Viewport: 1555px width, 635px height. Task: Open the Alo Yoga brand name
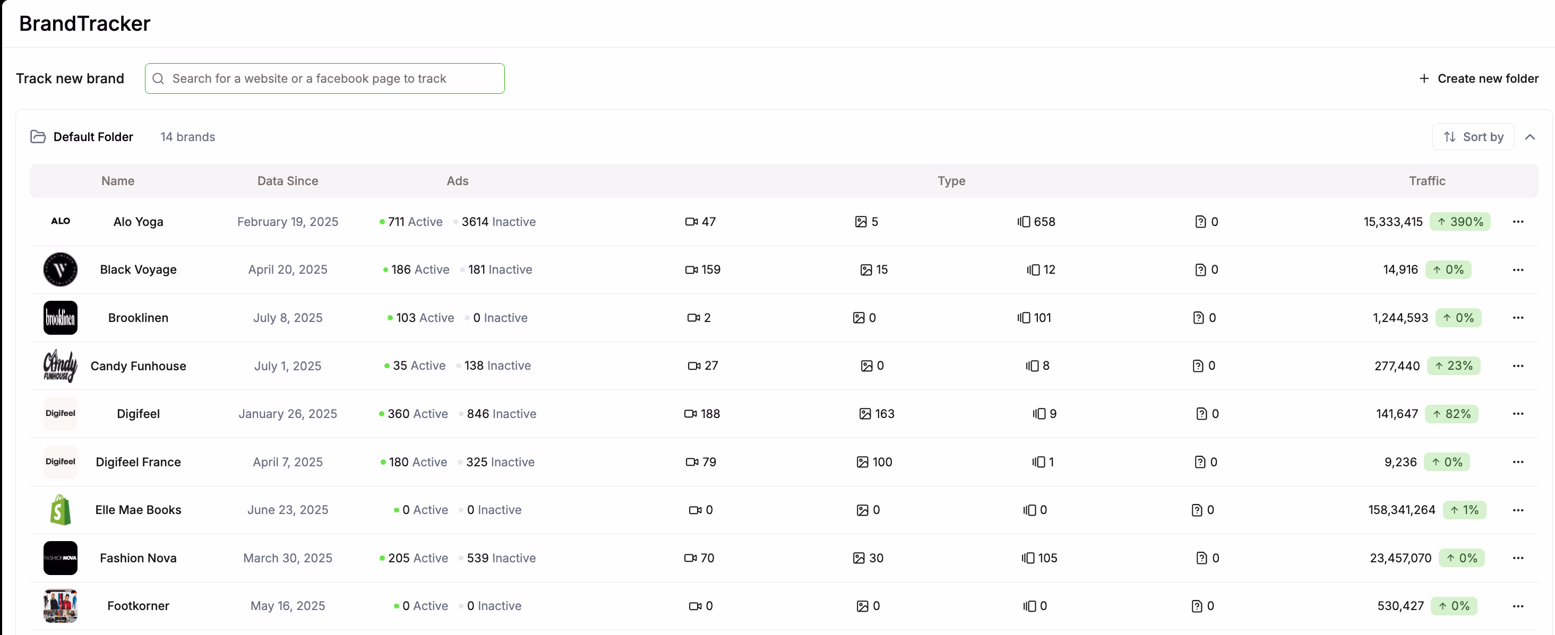coord(138,222)
